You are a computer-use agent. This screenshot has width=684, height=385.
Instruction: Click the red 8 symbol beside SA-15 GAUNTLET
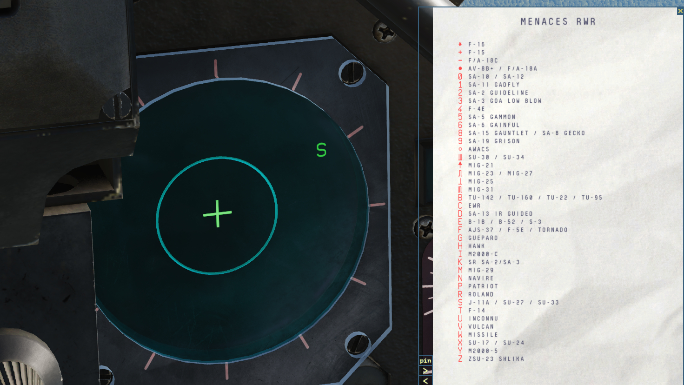[x=460, y=133]
